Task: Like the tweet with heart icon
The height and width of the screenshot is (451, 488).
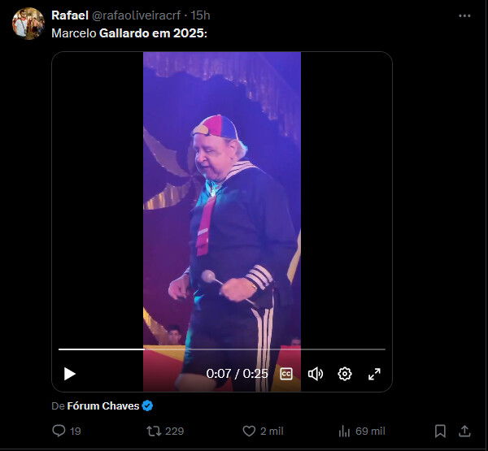Action: (x=250, y=431)
